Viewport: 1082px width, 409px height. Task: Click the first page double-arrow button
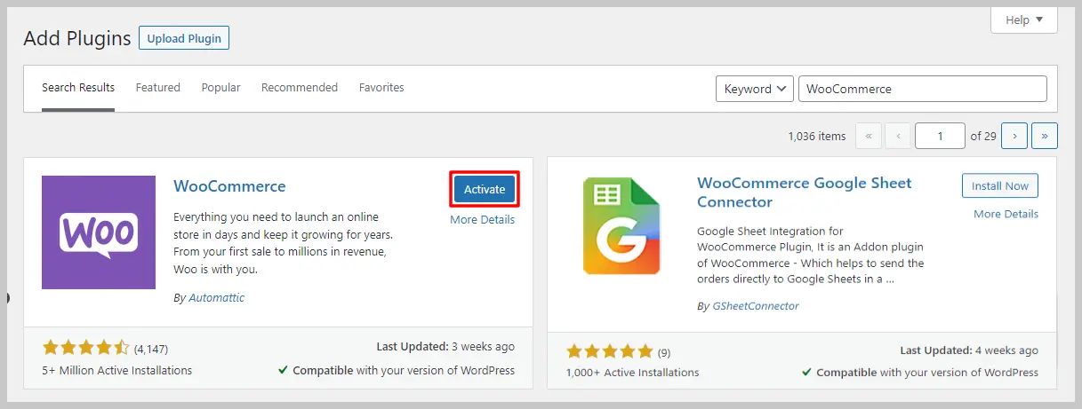(868, 136)
